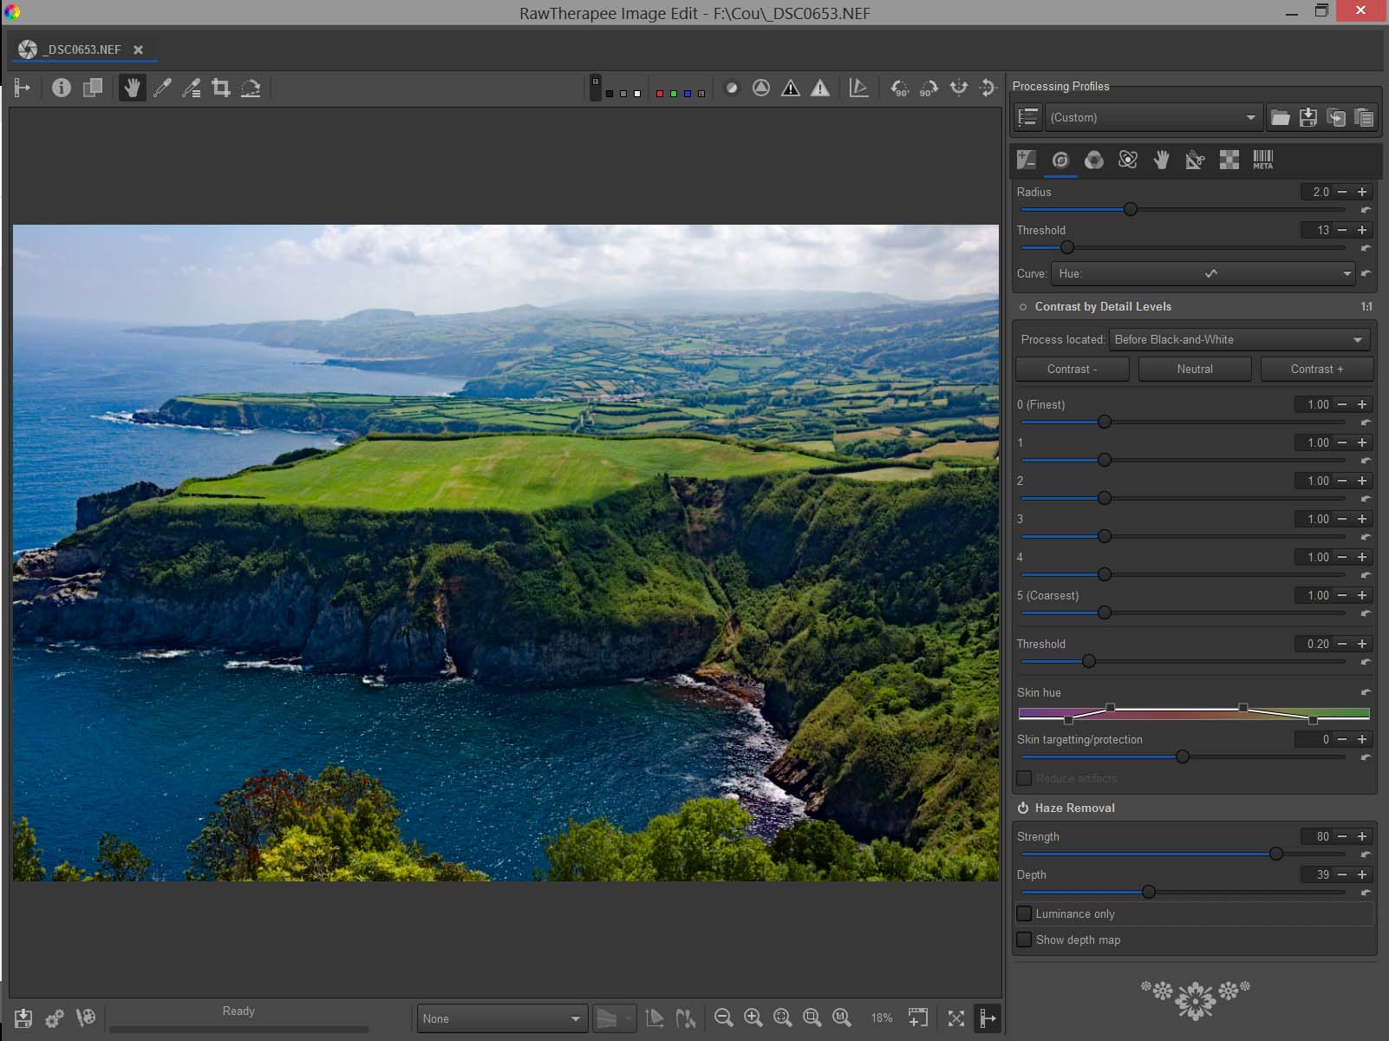Open the image info overlay icon
This screenshot has width=1389, height=1041.
click(x=61, y=88)
